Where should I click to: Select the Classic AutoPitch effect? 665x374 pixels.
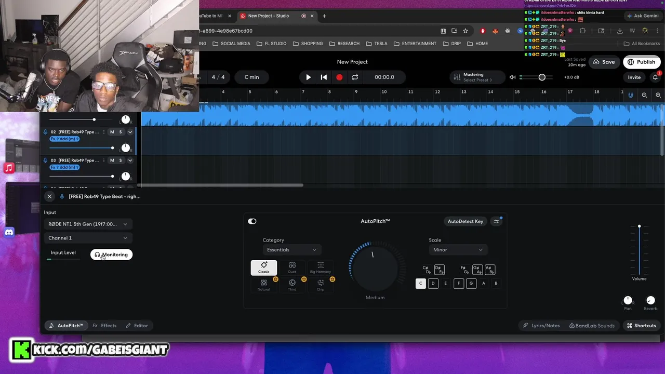[264, 268]
